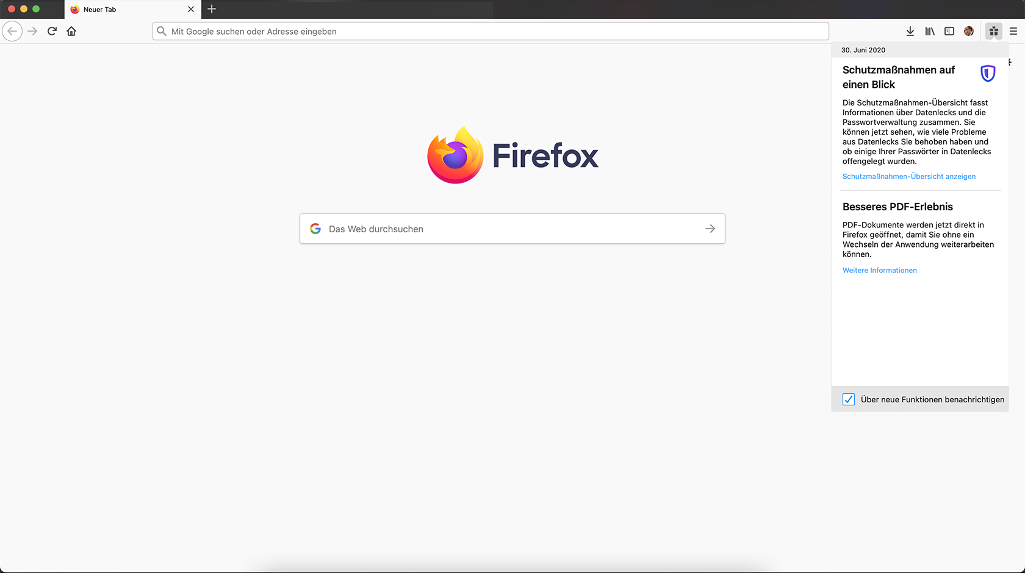Open the Library icon
This screenshot has height=573, width=1025.
pos(930,31)
